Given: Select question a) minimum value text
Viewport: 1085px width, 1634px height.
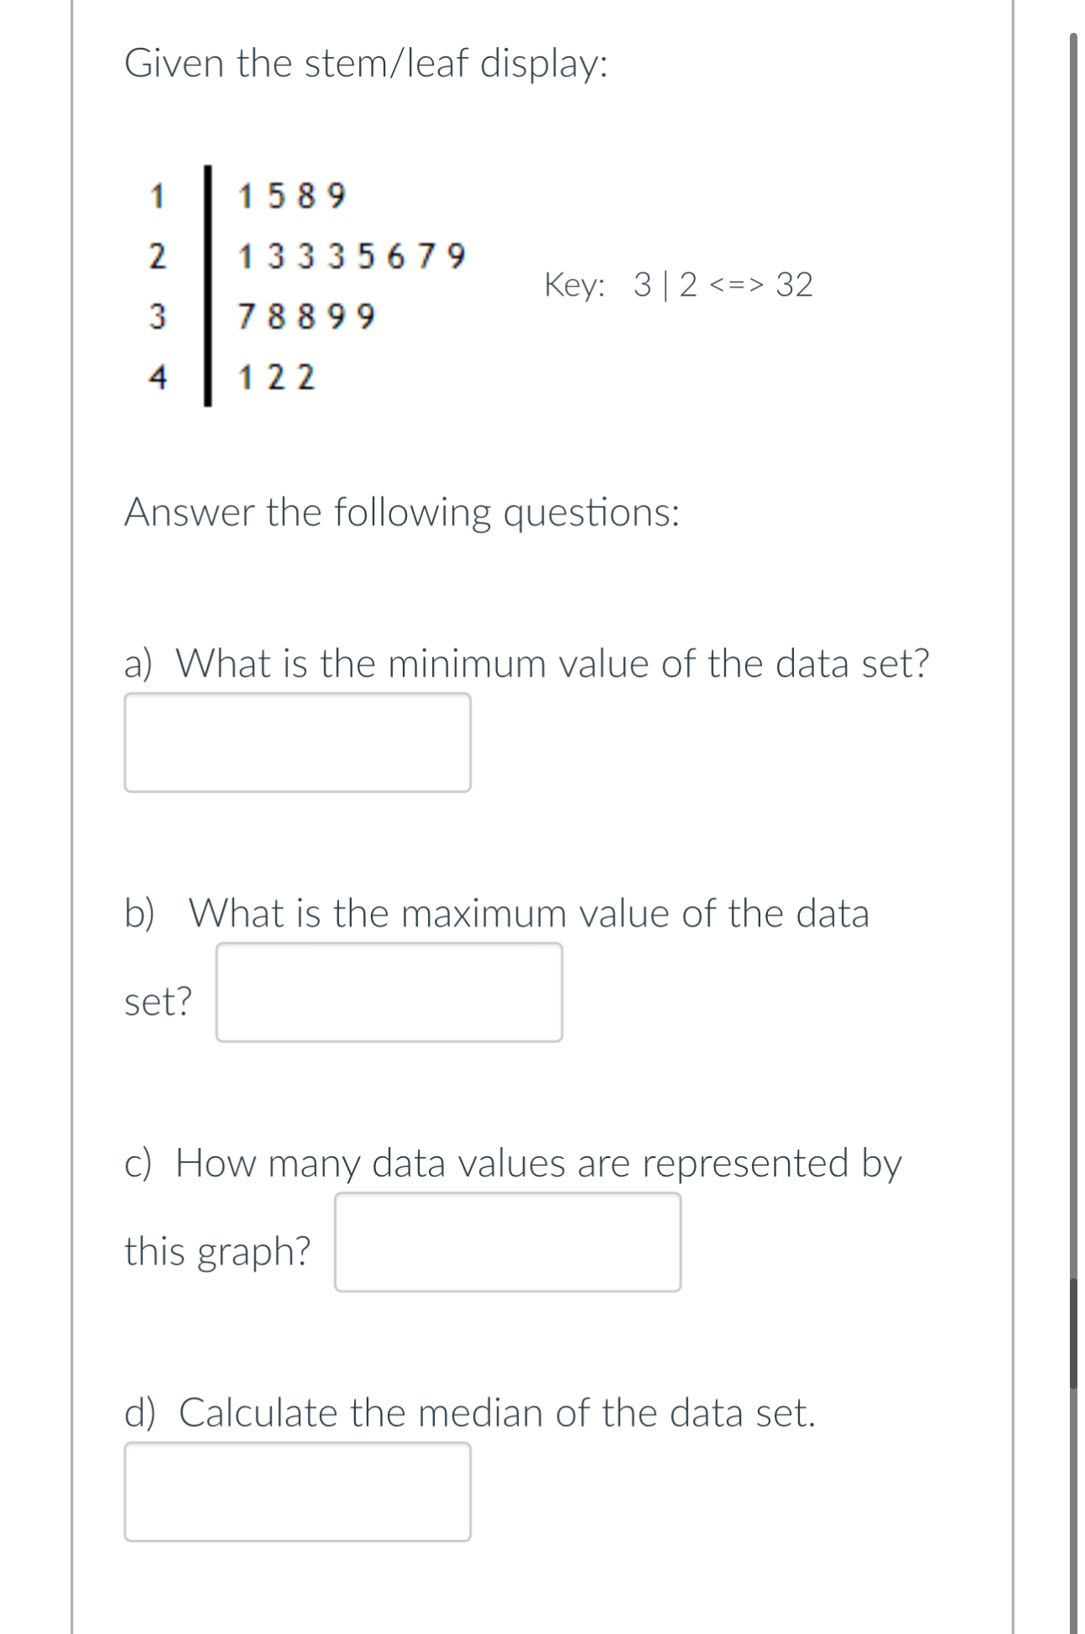Looking at the screenshot, I should point(527,664).
